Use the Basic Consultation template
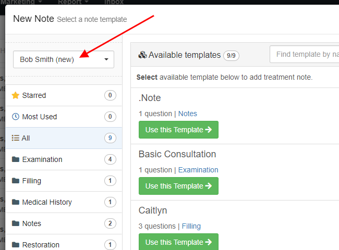This screenshot has height=250, width=339. (x=178, y=186)
